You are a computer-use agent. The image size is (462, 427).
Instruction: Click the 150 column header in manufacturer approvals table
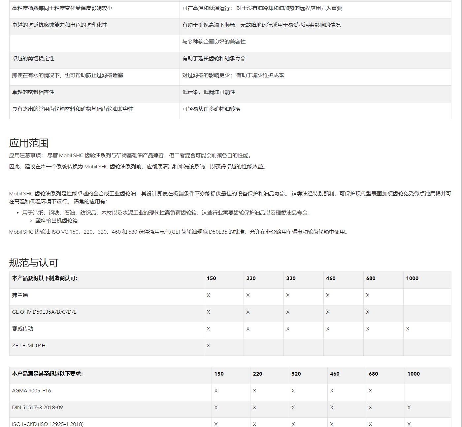coord(211,278)
